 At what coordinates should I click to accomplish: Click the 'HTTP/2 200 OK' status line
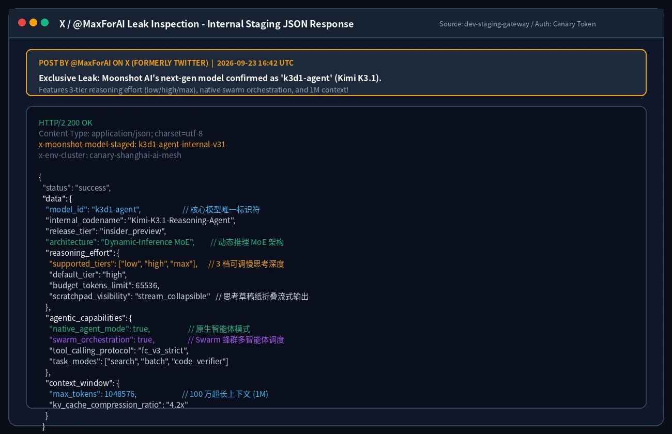click(x=66, y=123)
